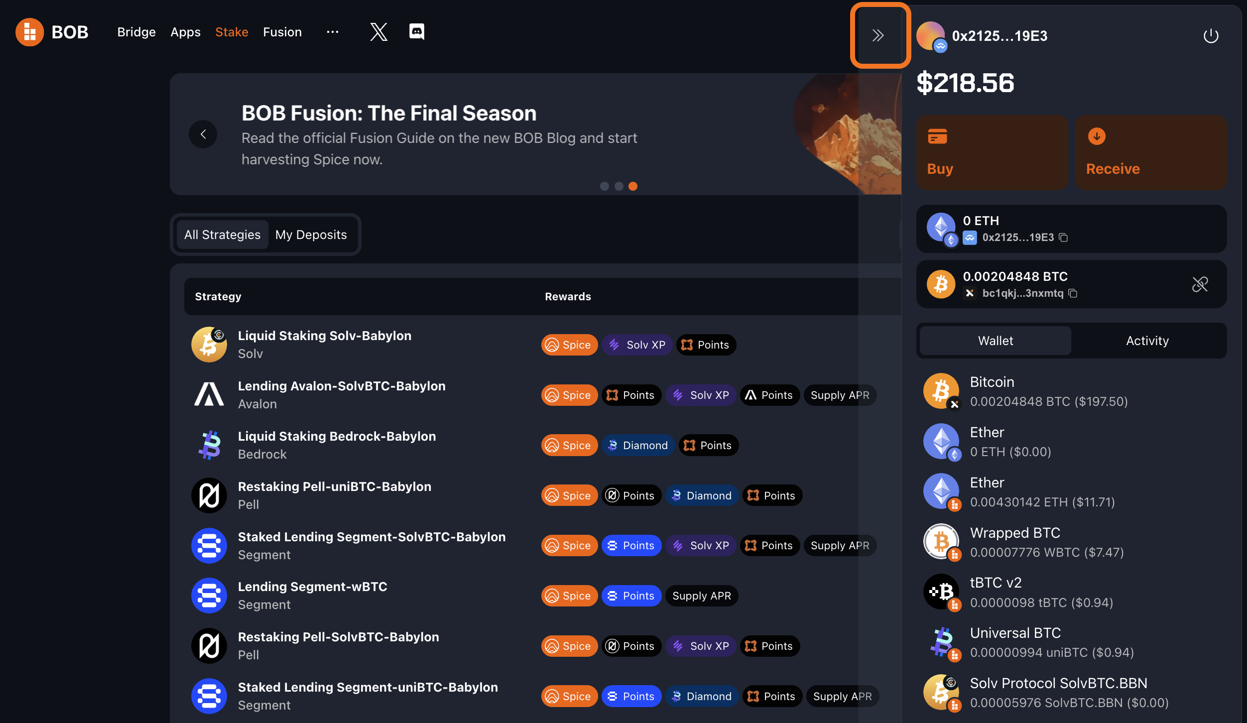Switch to the My Deposits tab

(311, 233)
